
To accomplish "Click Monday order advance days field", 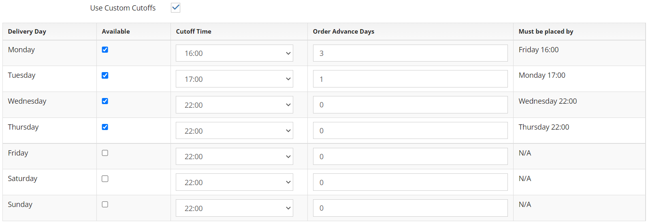I will coord(410,53).
